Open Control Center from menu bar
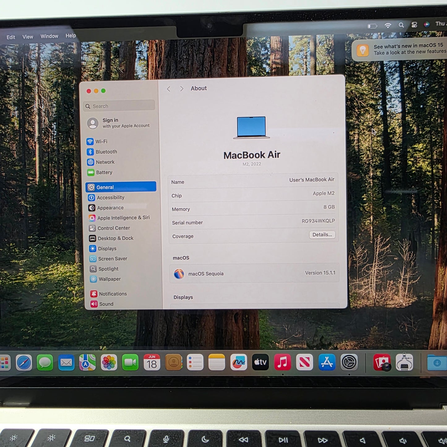The width and height of the screenshot is (447, 447). pyautogui.click(x=414, y=25)
